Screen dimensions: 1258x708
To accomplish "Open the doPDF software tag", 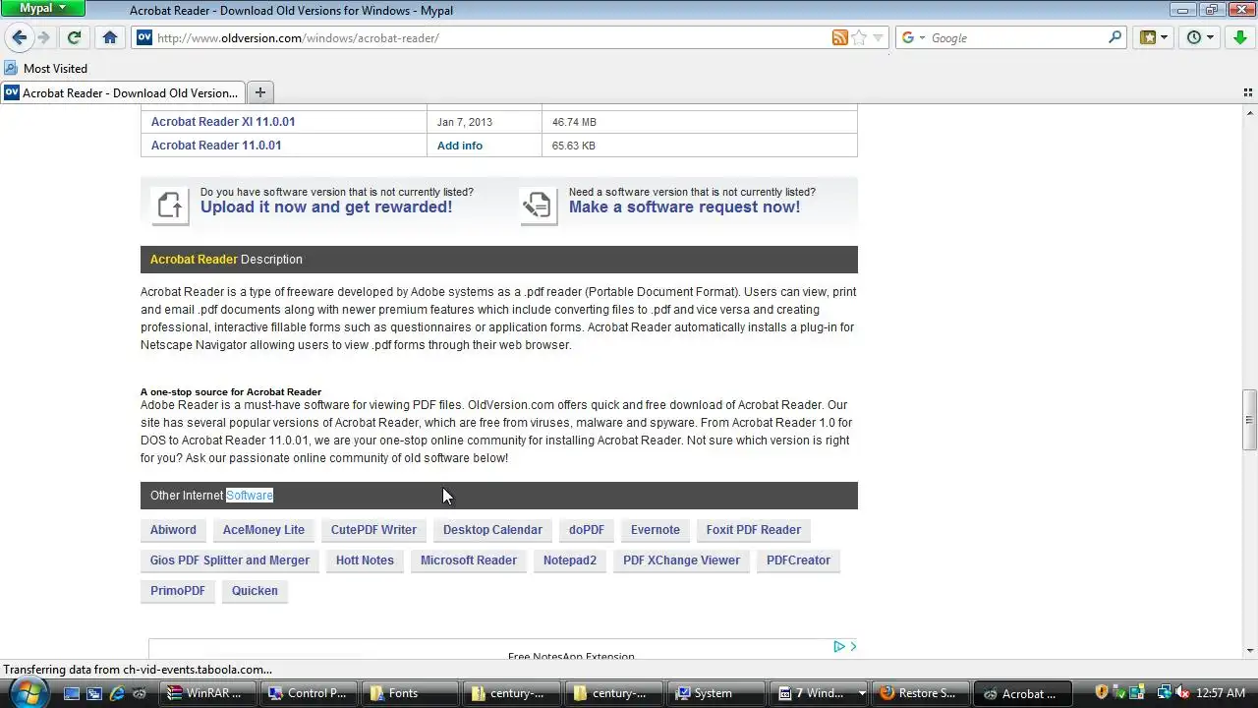I will coord(587,530).
